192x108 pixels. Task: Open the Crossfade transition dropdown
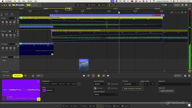130,84
